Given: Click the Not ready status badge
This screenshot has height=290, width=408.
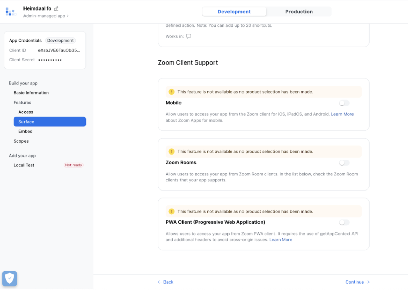Looking at the screenshot, I should point(74,165).
